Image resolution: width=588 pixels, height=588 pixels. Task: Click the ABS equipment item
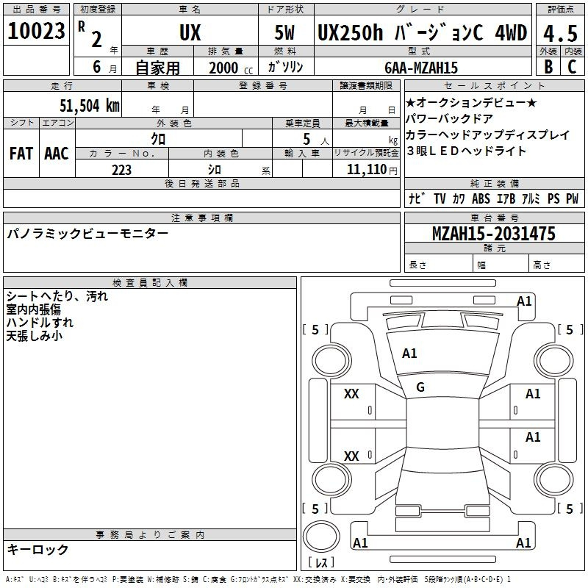click(x=481, y=198)
